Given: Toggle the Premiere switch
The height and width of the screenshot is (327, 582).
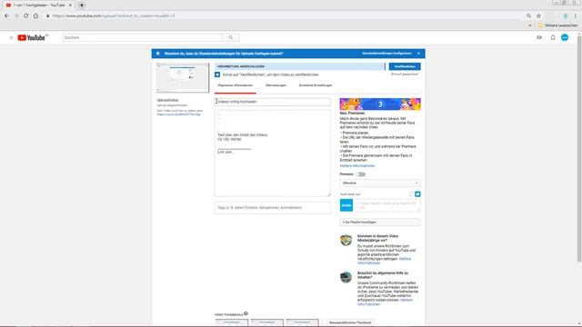Looking at the screenshot, I should 360,174.
